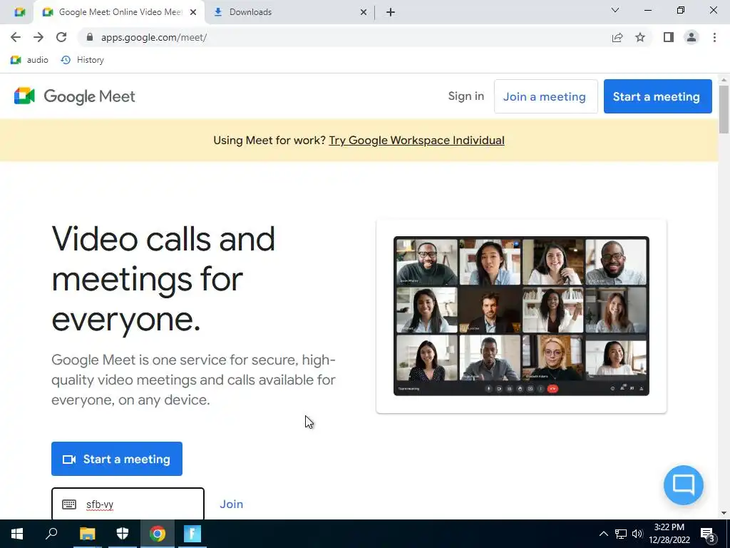
Task: Switch to the pinned Meet tab
Action: tap(19, 12)
